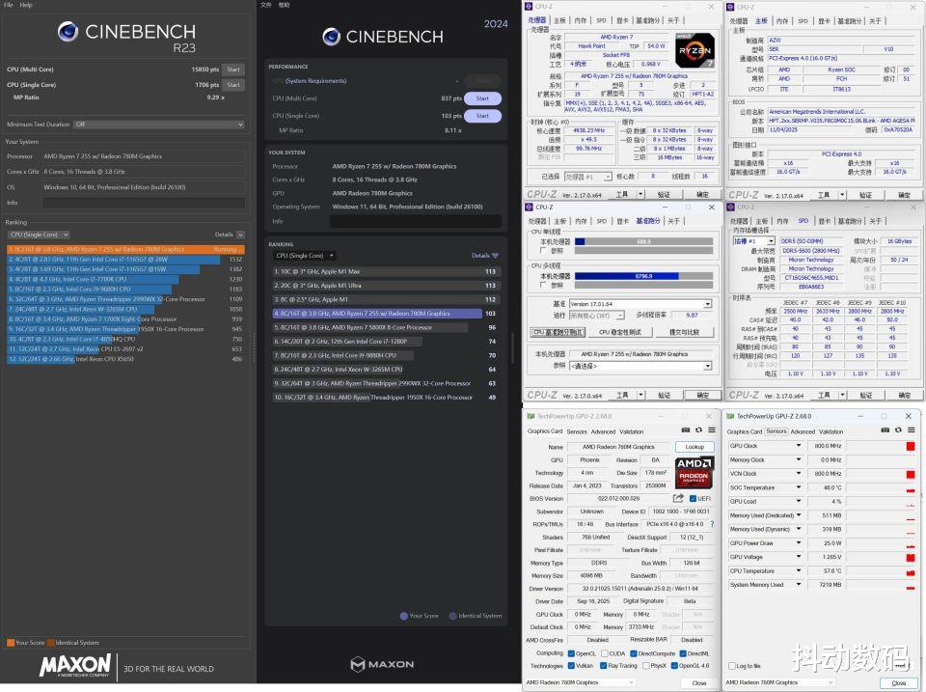Start R23 CPU (Multi Core) test

click(233, 69)
